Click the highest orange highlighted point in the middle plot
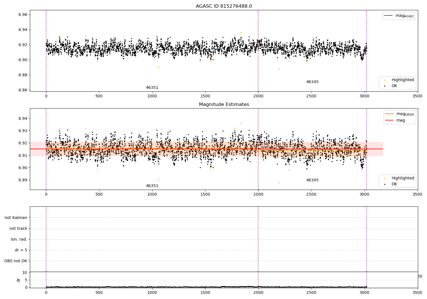 click(241, 123)
